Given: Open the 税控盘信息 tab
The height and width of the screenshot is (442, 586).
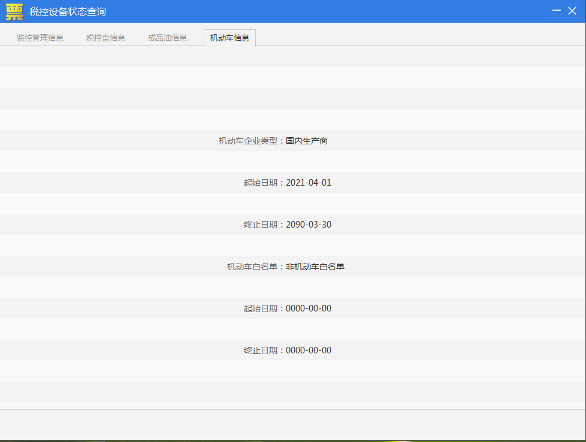Looking at the screenshot, I should click(x=106, y=38).
